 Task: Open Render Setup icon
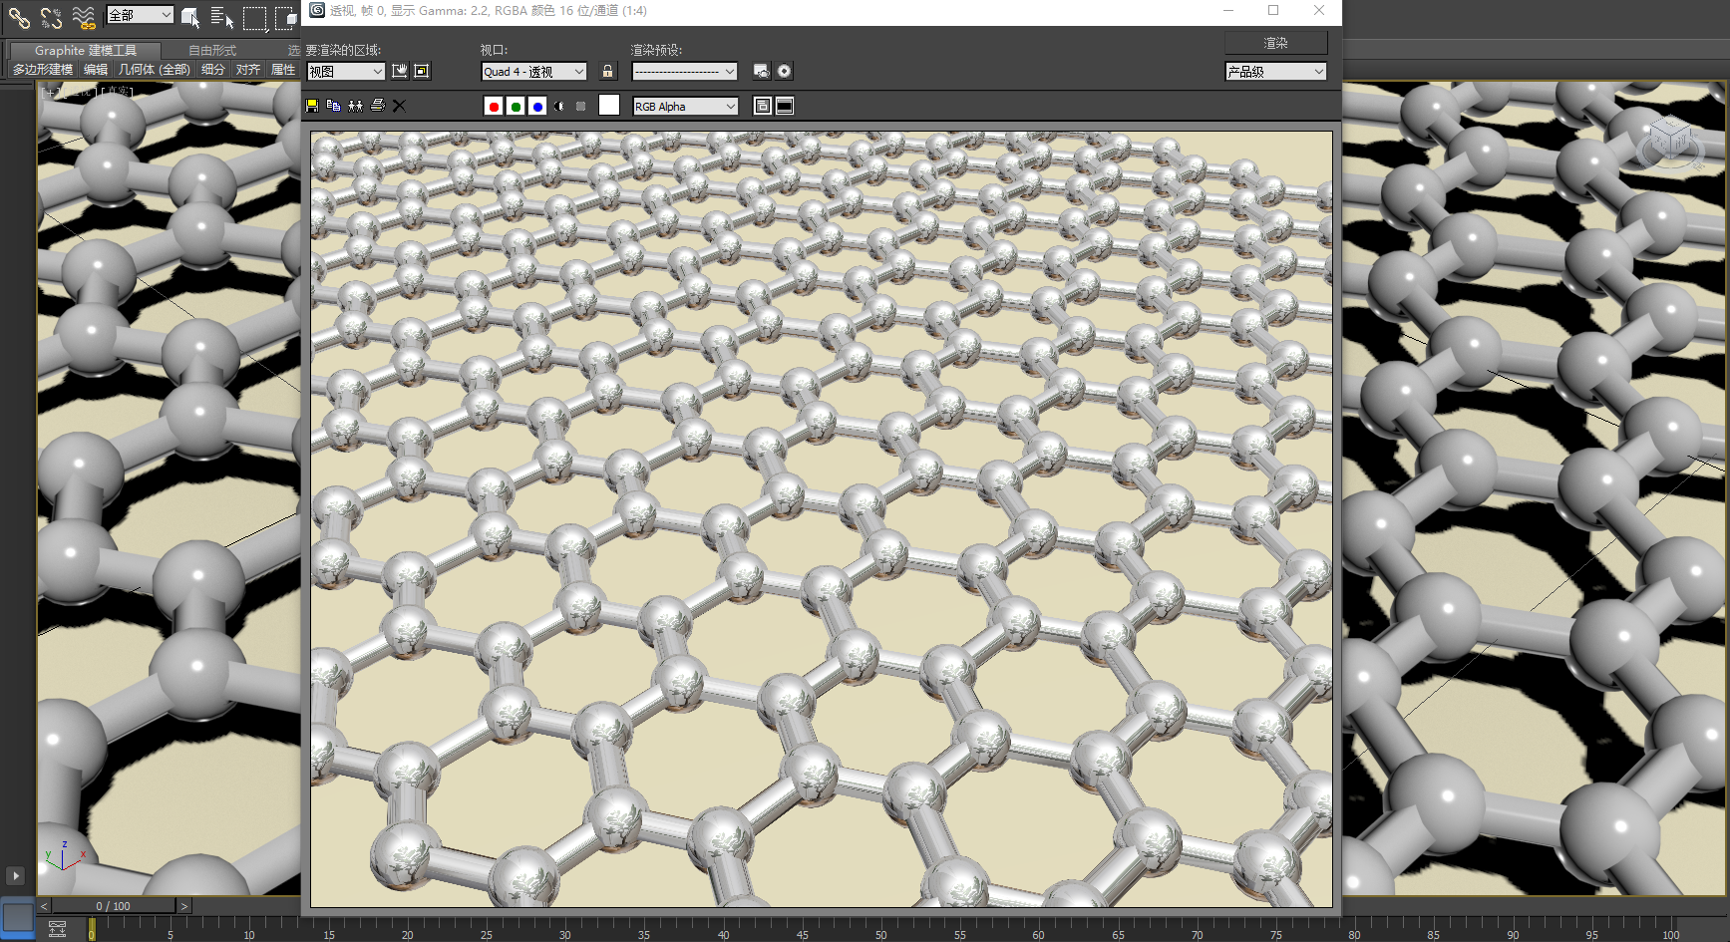762,71
